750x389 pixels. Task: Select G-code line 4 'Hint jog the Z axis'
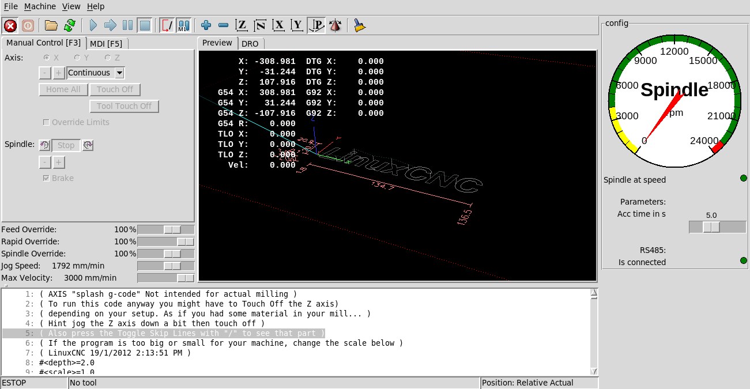click(x=152, y=323)
